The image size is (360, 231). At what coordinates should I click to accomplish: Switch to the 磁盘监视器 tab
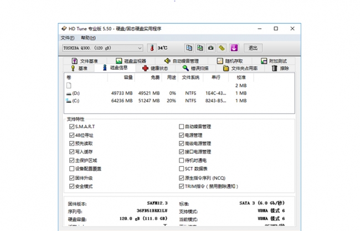131,61
